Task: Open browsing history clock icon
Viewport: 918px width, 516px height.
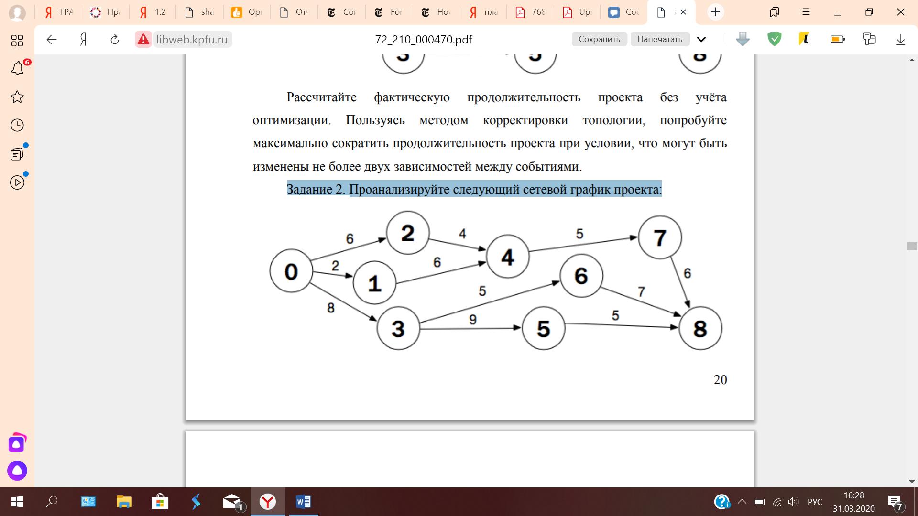Action: point(17,125)
